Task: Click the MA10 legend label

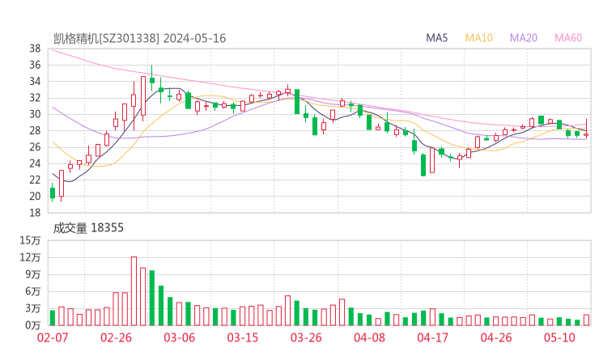Action: pos(478,38)
